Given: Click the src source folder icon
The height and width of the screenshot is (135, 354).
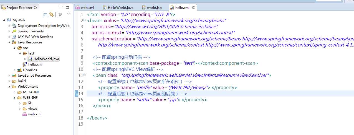Looking at the screenshot, I should coord(20,48).
